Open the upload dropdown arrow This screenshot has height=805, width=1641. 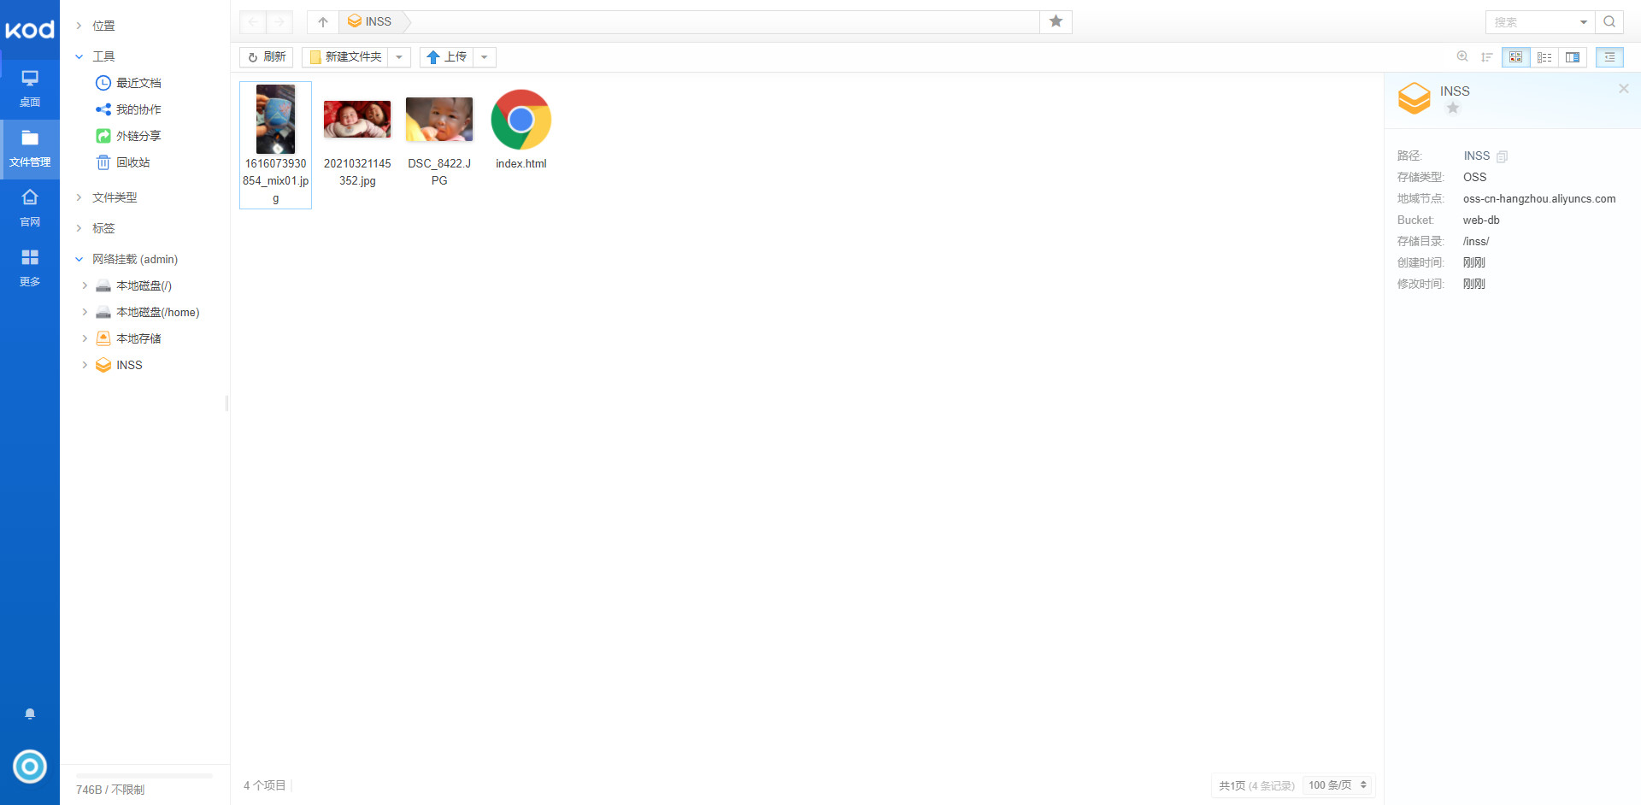485,57
